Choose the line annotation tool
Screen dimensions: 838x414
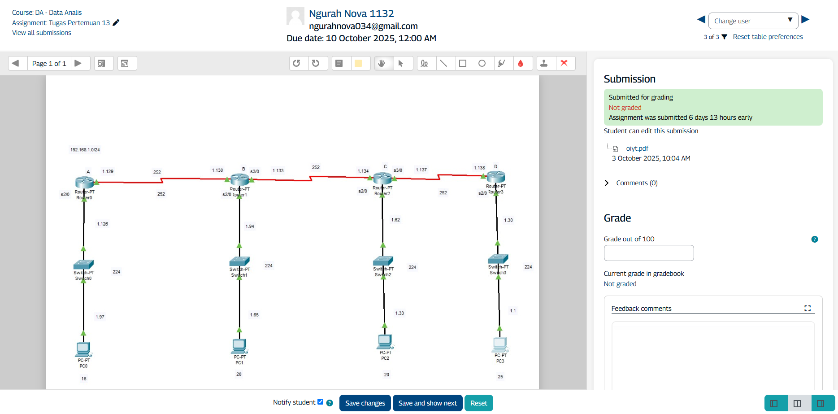(x=443, y=63)
